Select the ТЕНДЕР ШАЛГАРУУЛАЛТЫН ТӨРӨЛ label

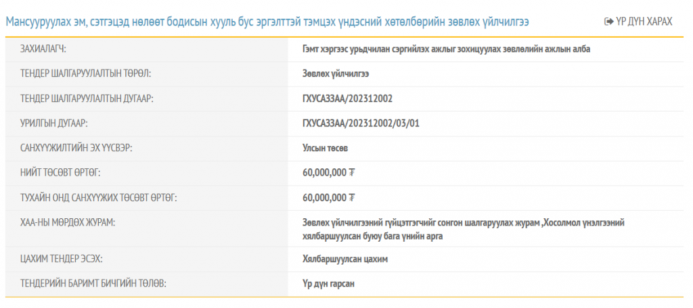(x=86, y=74)
